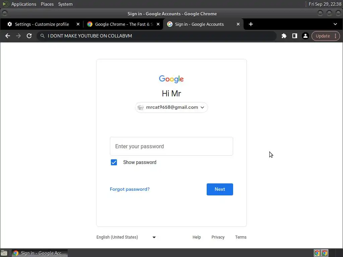
Task: Open the Chrome three-dot menu
Action: coord(335,36)
